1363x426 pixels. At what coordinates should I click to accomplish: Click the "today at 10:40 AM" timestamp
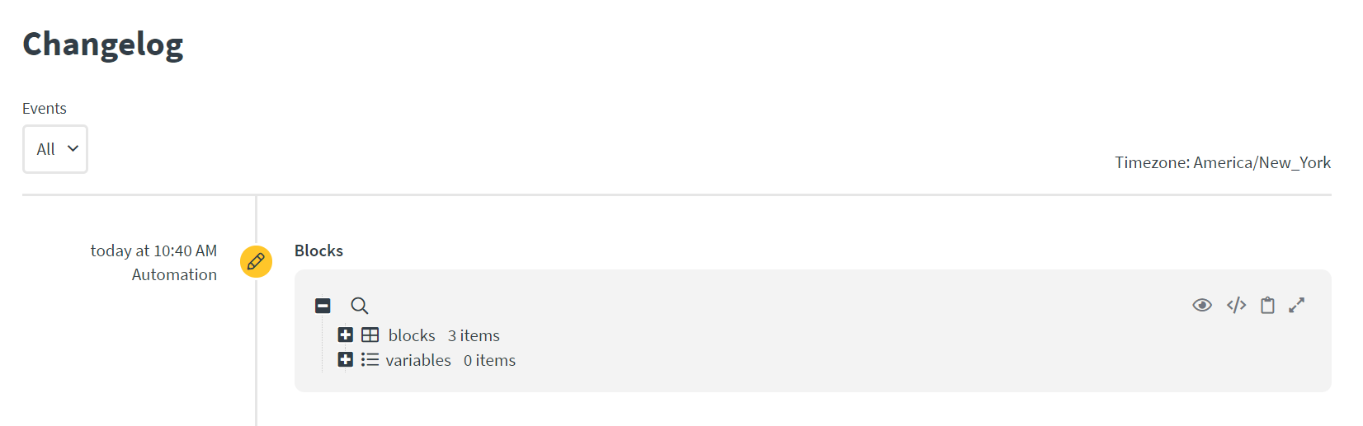153,250
